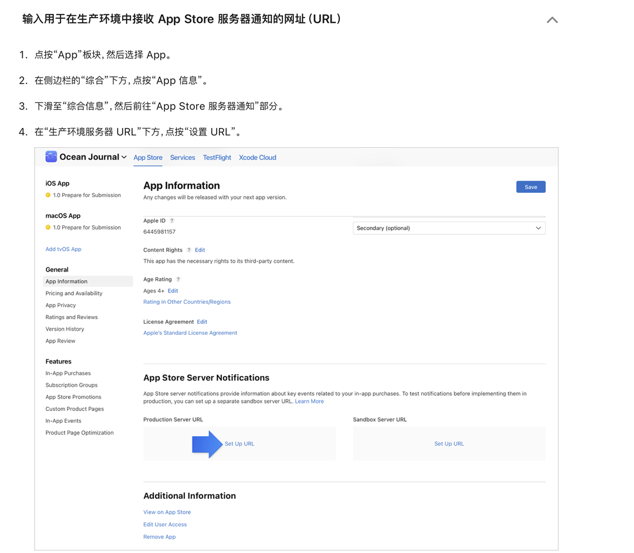Select App Information in the sidebar
Viewport: 634px width, 553px height.
(87, 281)
